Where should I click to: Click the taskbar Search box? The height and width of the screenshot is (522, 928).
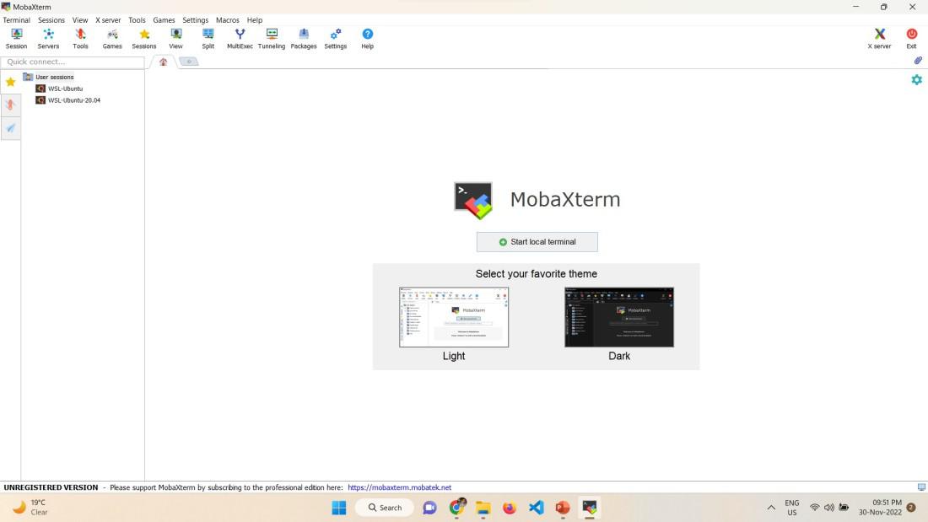pyautogui.click(x=385, y=508)
